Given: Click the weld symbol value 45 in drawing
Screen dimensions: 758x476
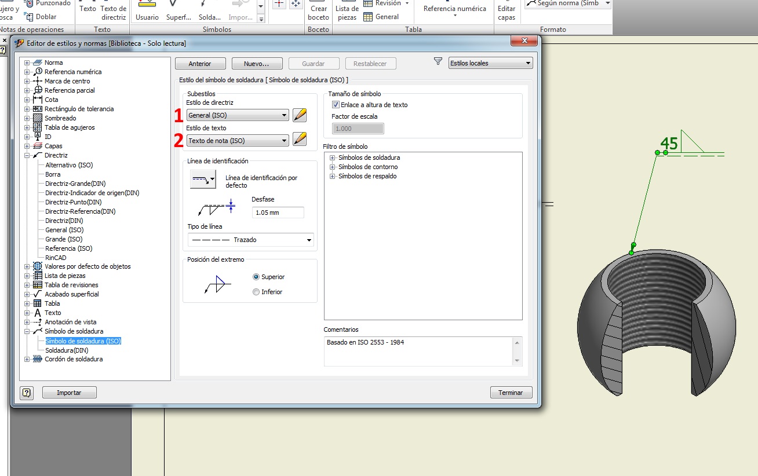Looking at the screenshot, I should click(669, 144).
